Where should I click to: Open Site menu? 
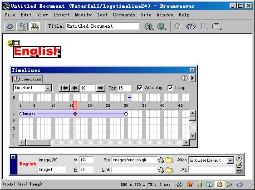point(146,15)
